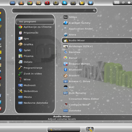Viewport: 132px width, 132px height.
Task: Open the Zvok in video category
Action: [30, 74]
